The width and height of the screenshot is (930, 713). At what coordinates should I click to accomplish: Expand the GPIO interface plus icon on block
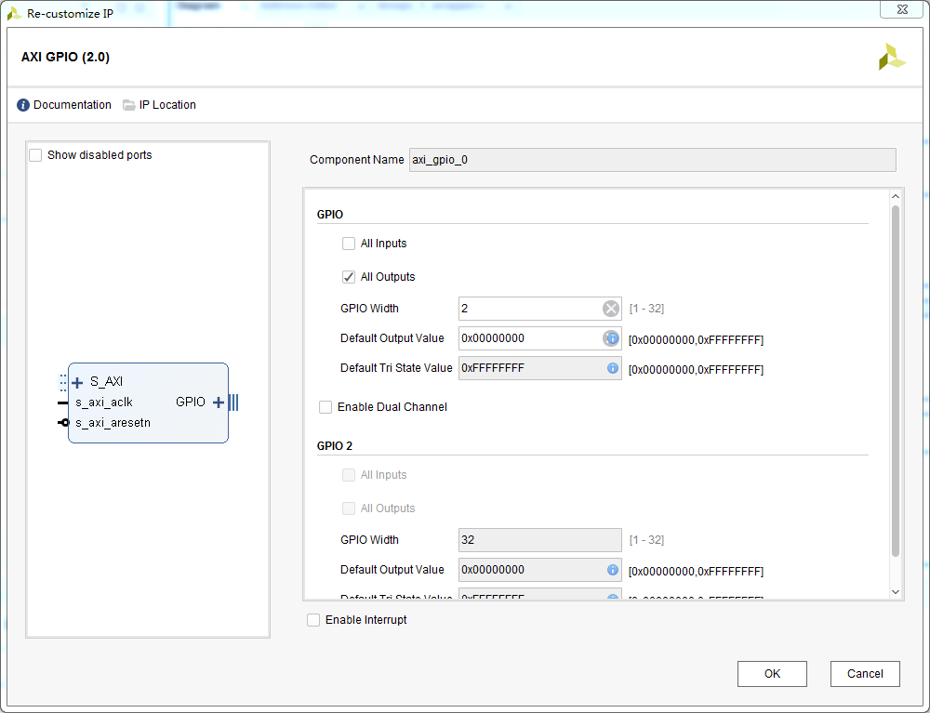coord(219,403)
